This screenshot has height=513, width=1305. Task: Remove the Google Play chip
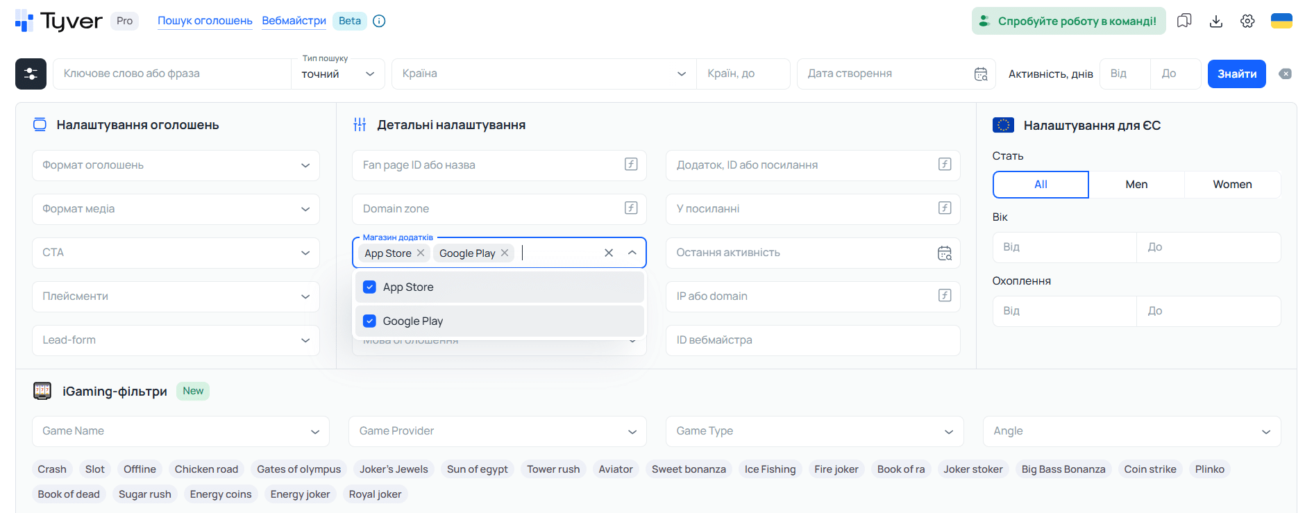pyautogui.click(x=505, y=253)
